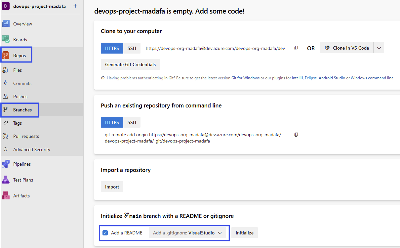Open the Git for Windows link

pyautogui.click(x=245, y=78)
